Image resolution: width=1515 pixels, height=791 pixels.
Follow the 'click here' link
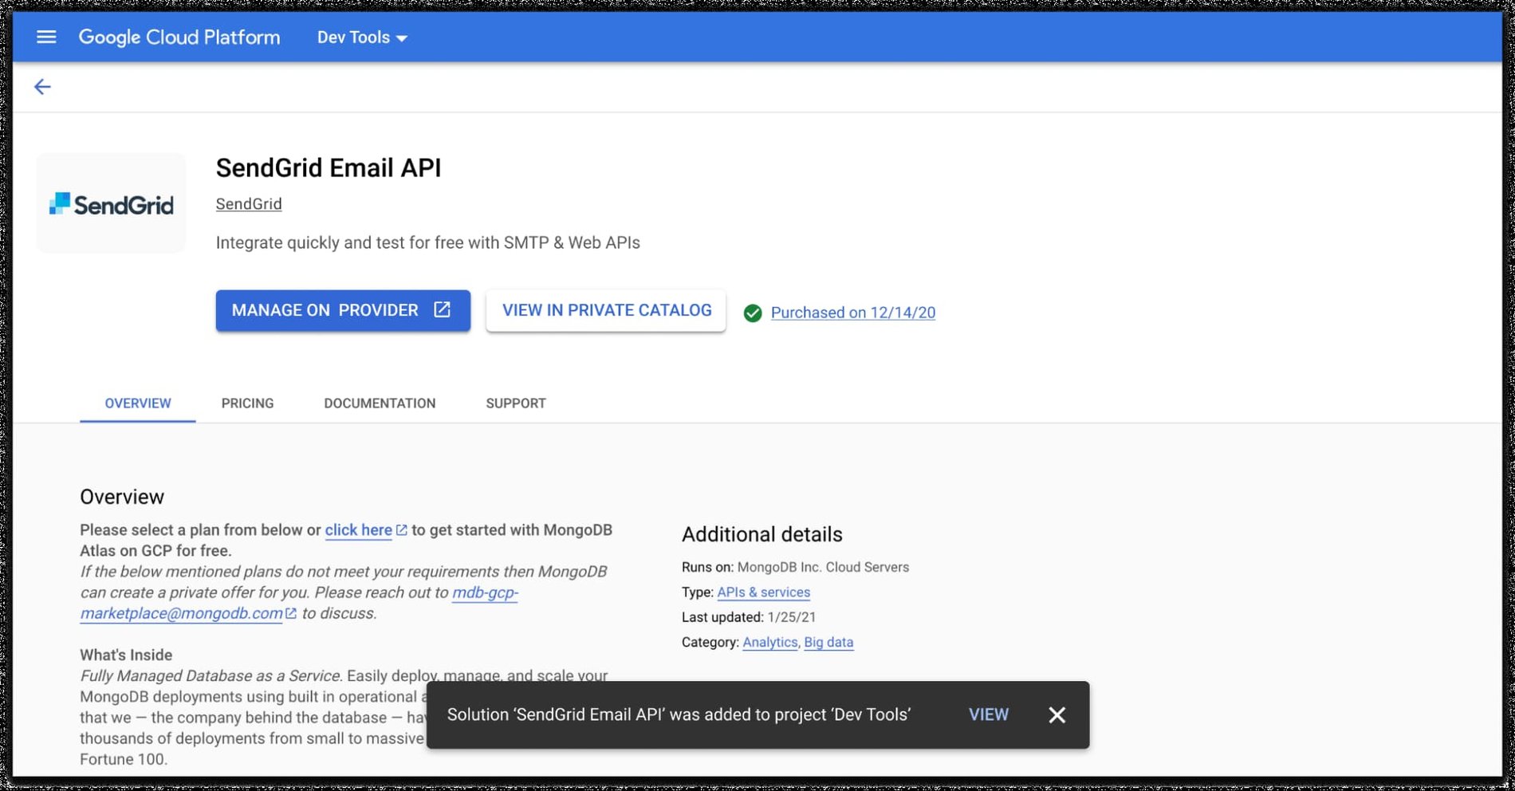pyautogui.click(x=359, y=530)
